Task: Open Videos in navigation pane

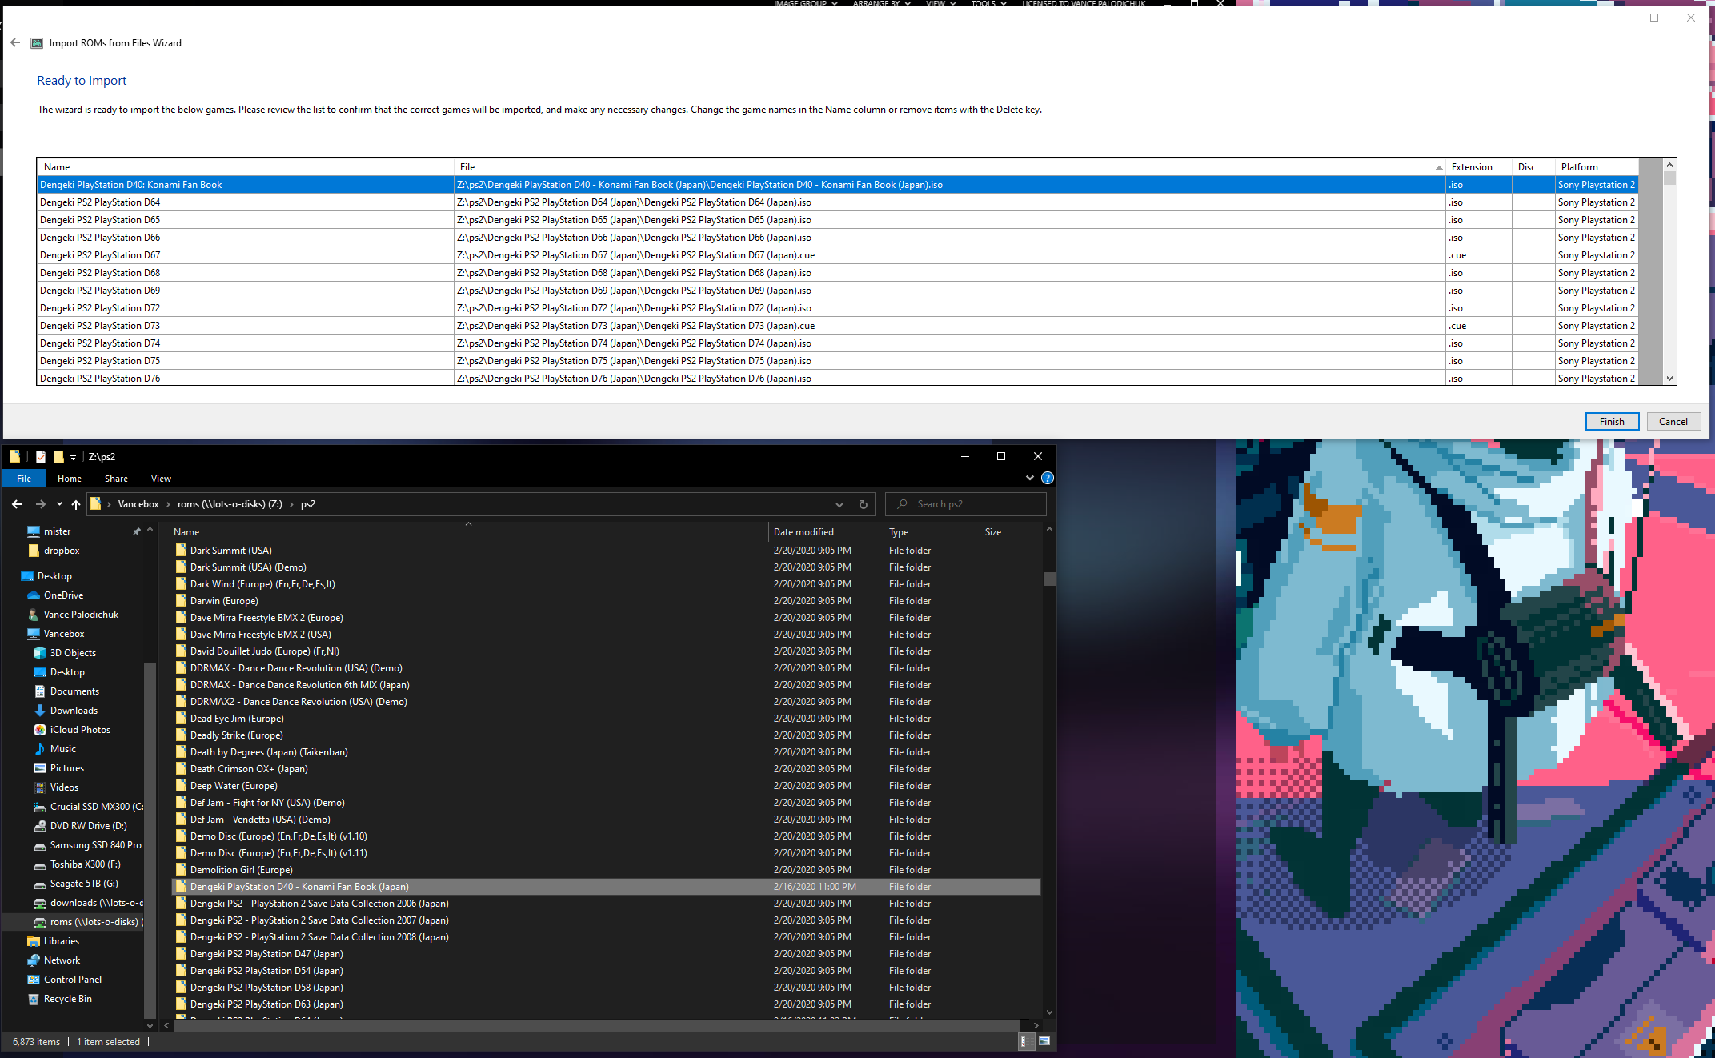Action: (x=64, y=787)
